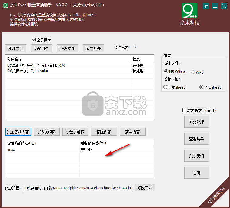This screenshot has width=230, height=208.
Task: Click 移除内容 button
Action: (104, 132)
